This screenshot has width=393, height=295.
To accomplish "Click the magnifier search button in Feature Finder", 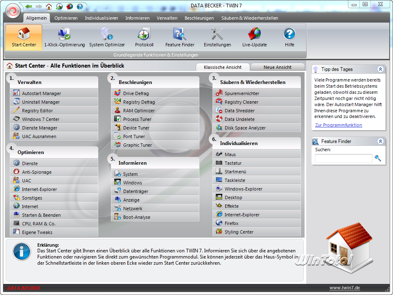I will click(x=378, y=158).
